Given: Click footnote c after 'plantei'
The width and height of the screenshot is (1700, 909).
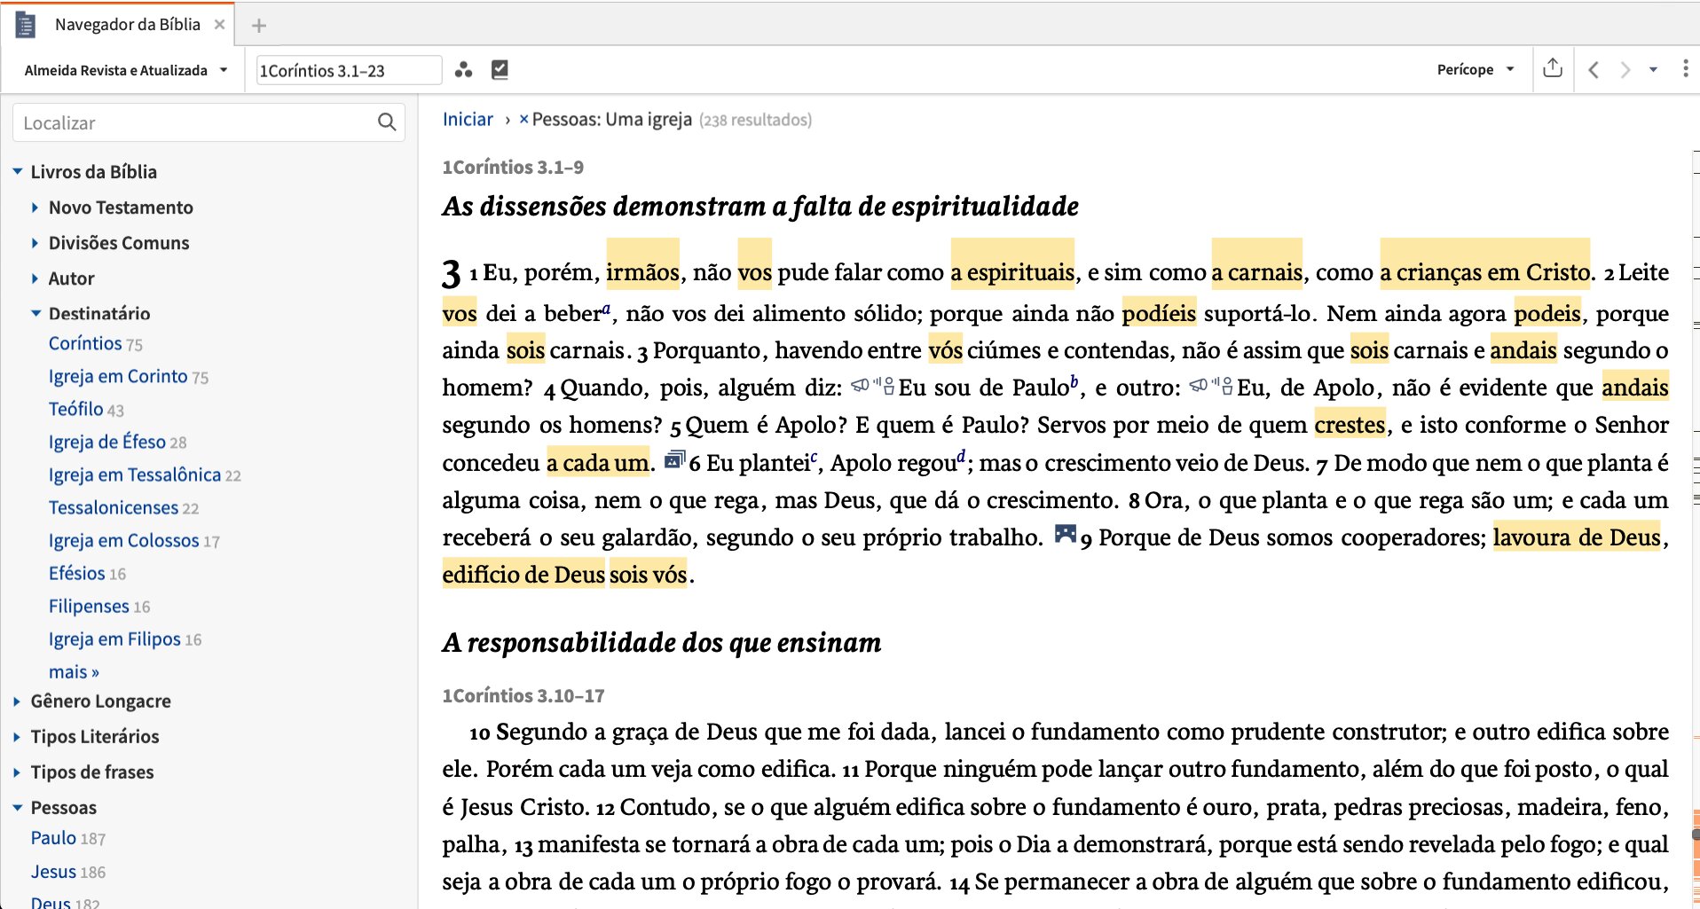Looking at the screenshot, I should [x=814, y=457].
